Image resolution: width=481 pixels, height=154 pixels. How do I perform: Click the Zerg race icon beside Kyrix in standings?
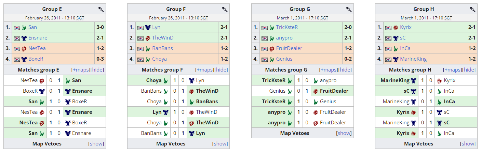(x=396, y=28)
